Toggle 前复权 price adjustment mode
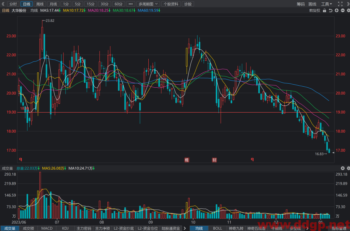The width and height of the screenshot is (350, 231). [314, 11]
